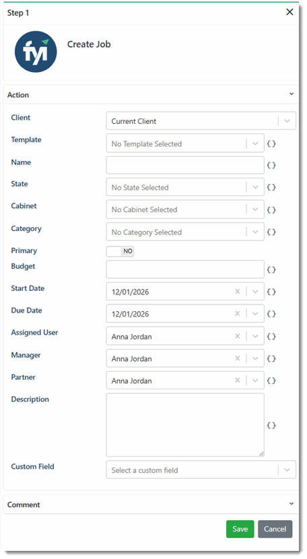This screenshot has height=559, width=307.
Task: Expand the Comment section
Action: pos(292,504)
